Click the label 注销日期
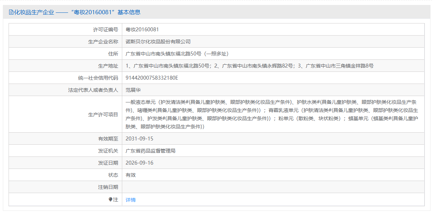433x213 pixels. [x=108, y=187]
